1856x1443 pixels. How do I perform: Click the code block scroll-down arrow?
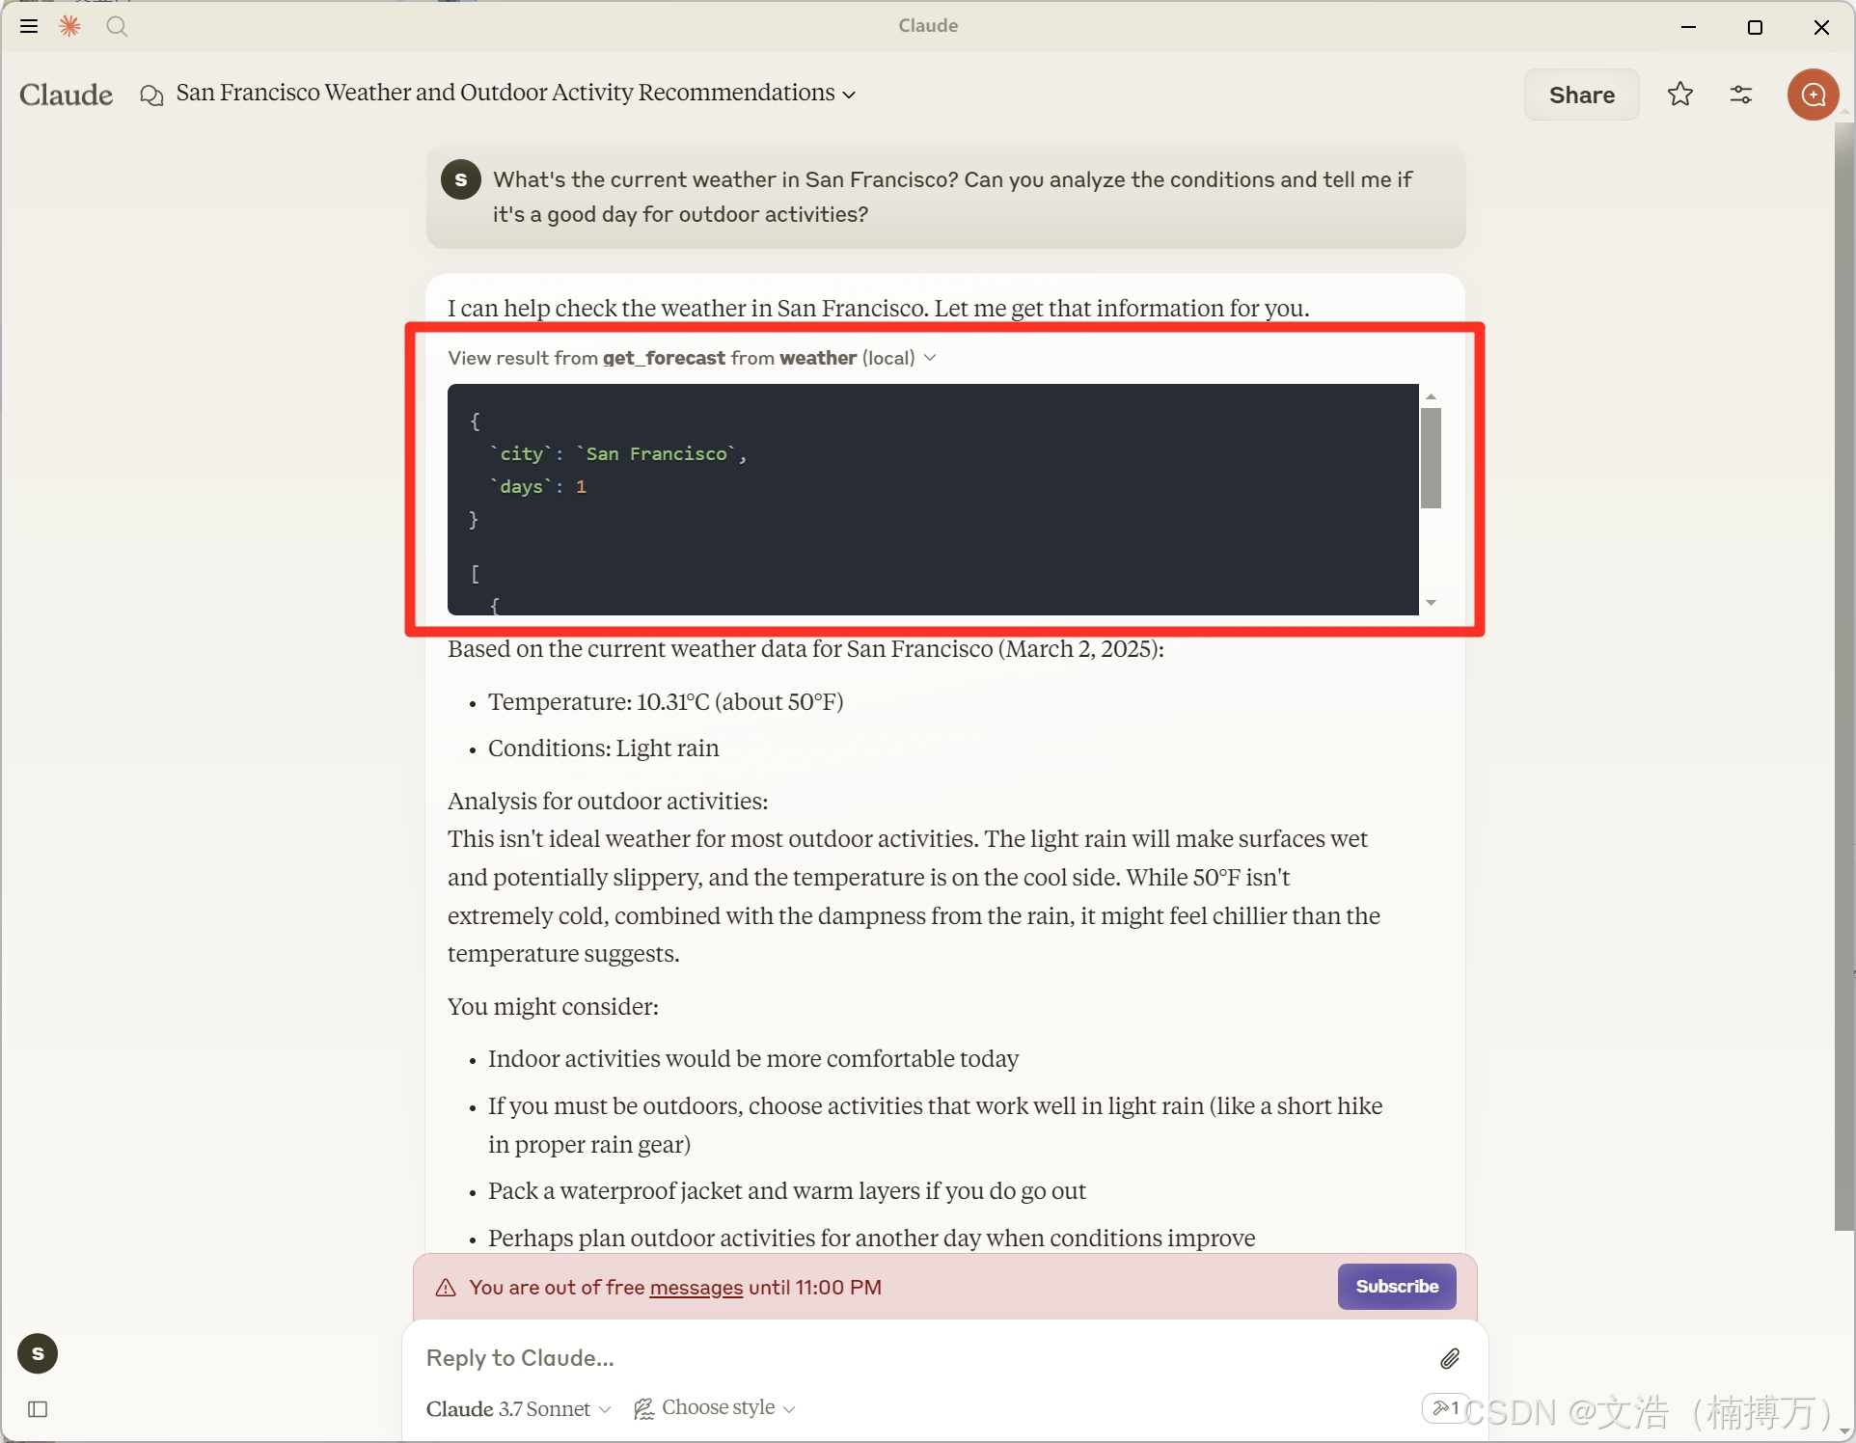(1432, 603)
